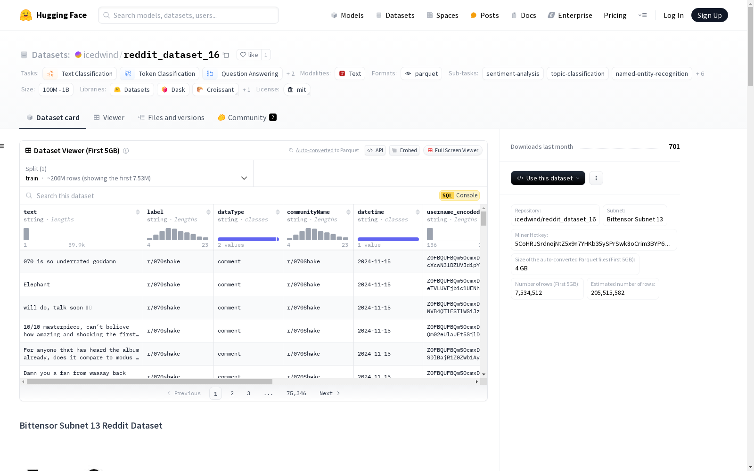Launch the Full Screen Viewer
The height and width of the screenshot is (471, 754).
point(452,150)
